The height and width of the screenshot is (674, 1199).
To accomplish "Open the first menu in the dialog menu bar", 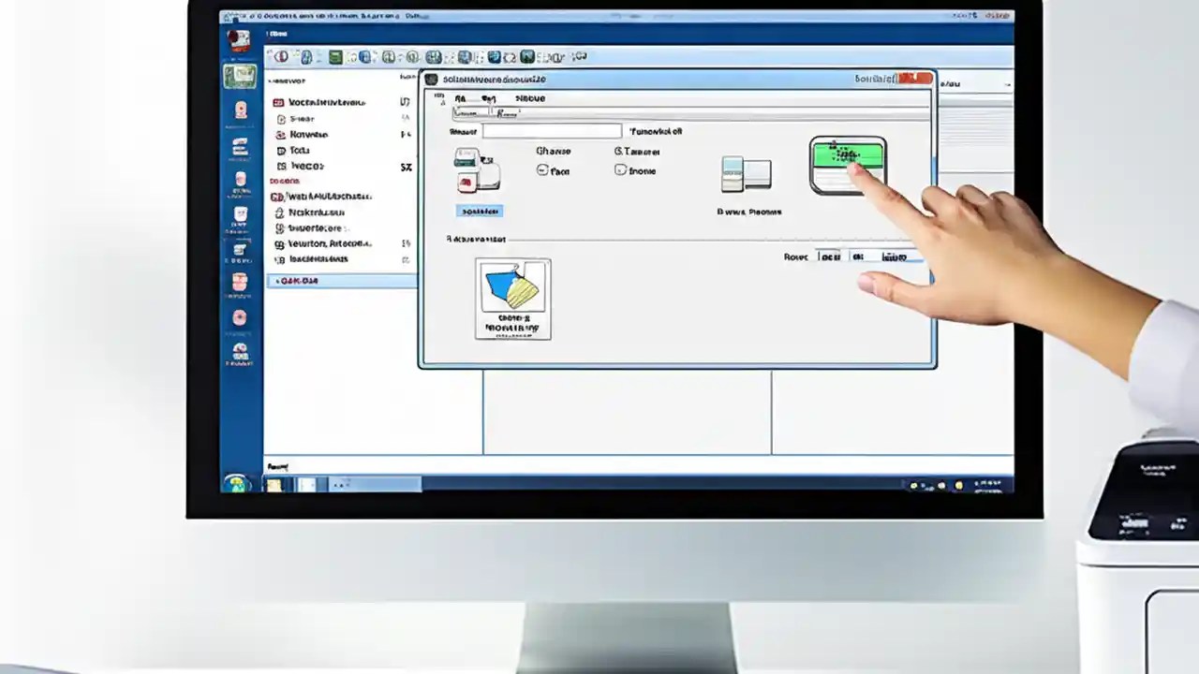I will [x=460, y=98].
